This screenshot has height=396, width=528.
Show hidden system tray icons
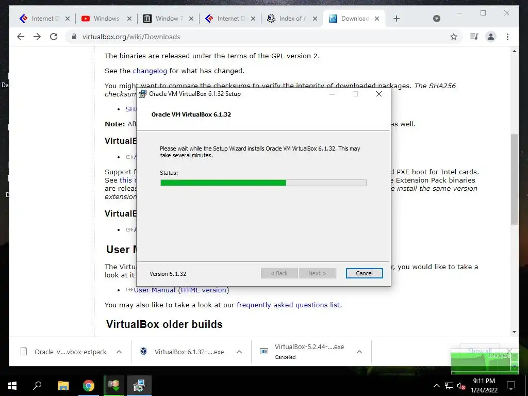pos(436,386)
